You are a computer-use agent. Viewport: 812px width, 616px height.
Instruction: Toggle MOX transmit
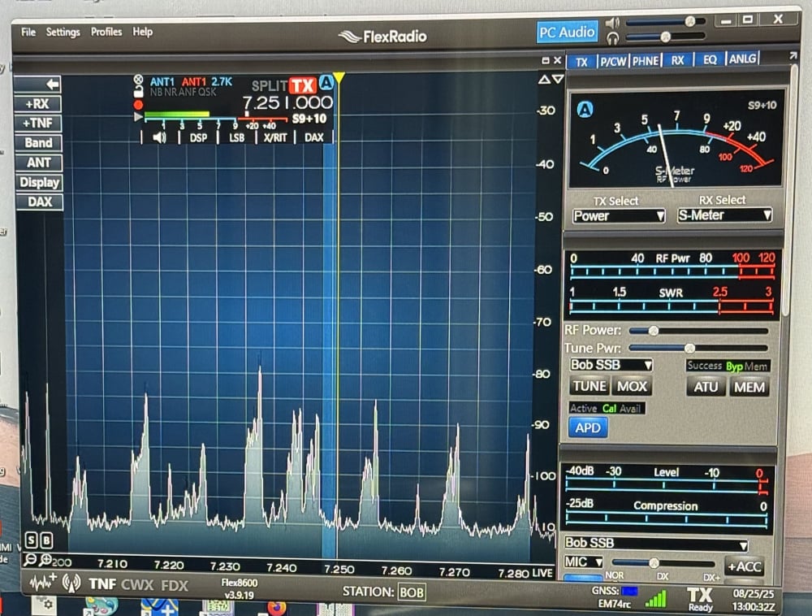[x=632, y=387]
